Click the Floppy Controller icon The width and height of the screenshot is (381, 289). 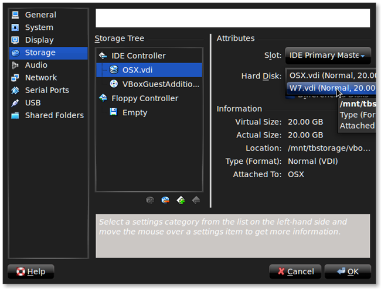point(103,98)
